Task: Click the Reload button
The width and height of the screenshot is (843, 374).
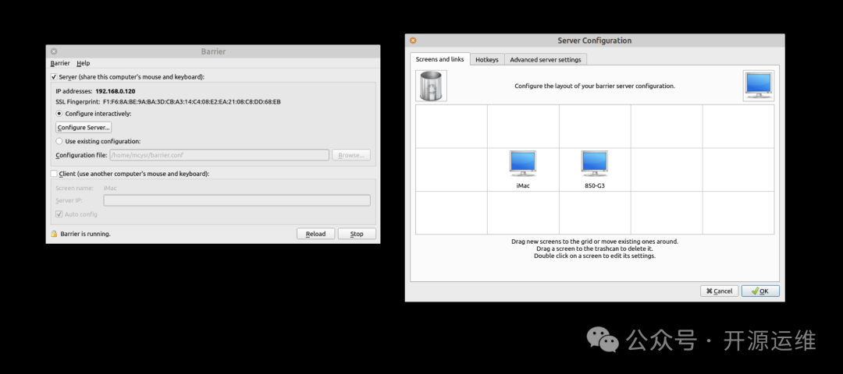Action: 315,234
